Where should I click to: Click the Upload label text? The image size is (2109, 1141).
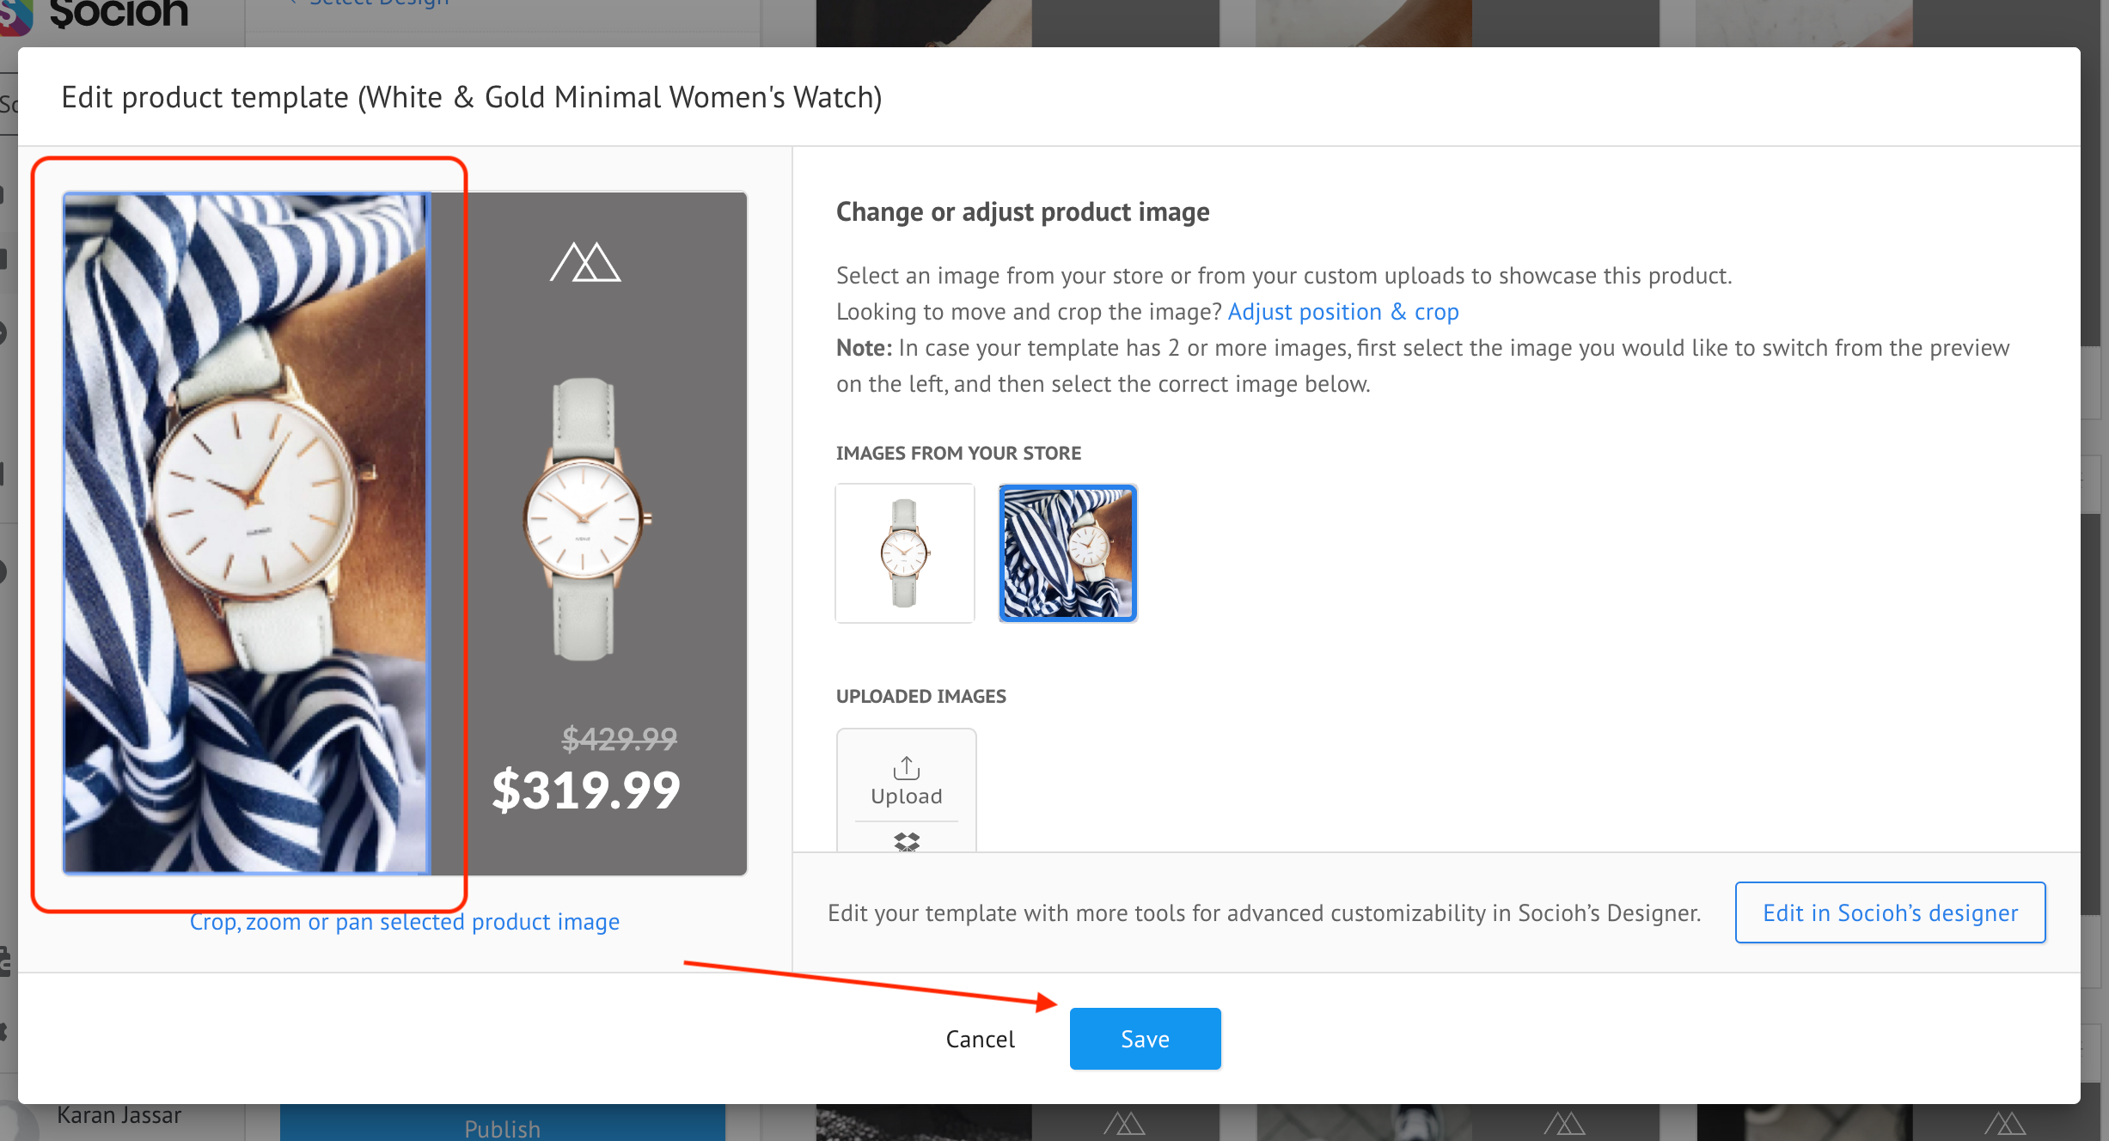click(x=906, y=796)
